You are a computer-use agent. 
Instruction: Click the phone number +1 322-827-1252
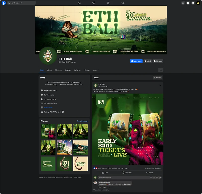[x=50, y=99]
